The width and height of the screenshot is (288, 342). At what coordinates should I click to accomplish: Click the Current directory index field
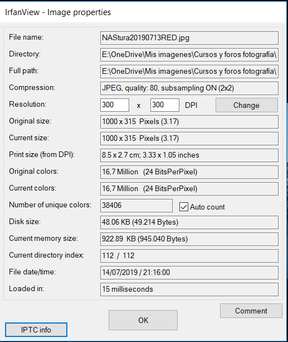[x=189, y=256]
